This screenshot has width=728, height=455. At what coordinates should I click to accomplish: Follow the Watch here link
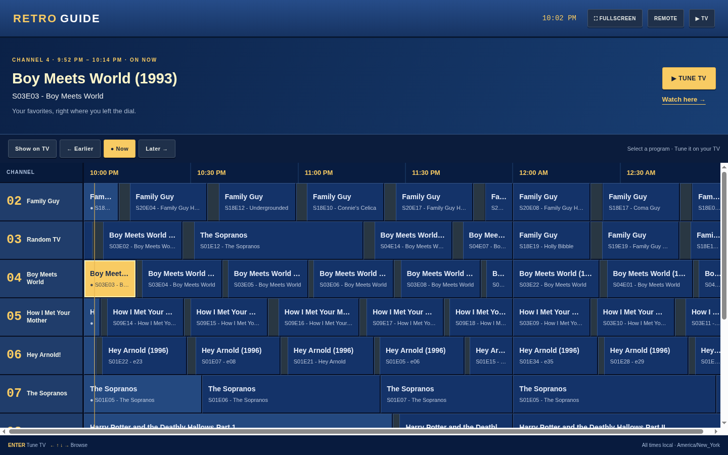coord(684,100)
